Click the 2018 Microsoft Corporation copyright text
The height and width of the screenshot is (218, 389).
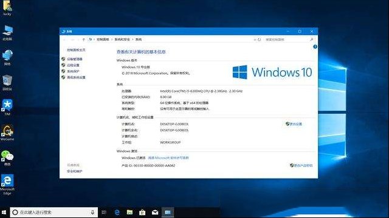click(x=156, y=73)
